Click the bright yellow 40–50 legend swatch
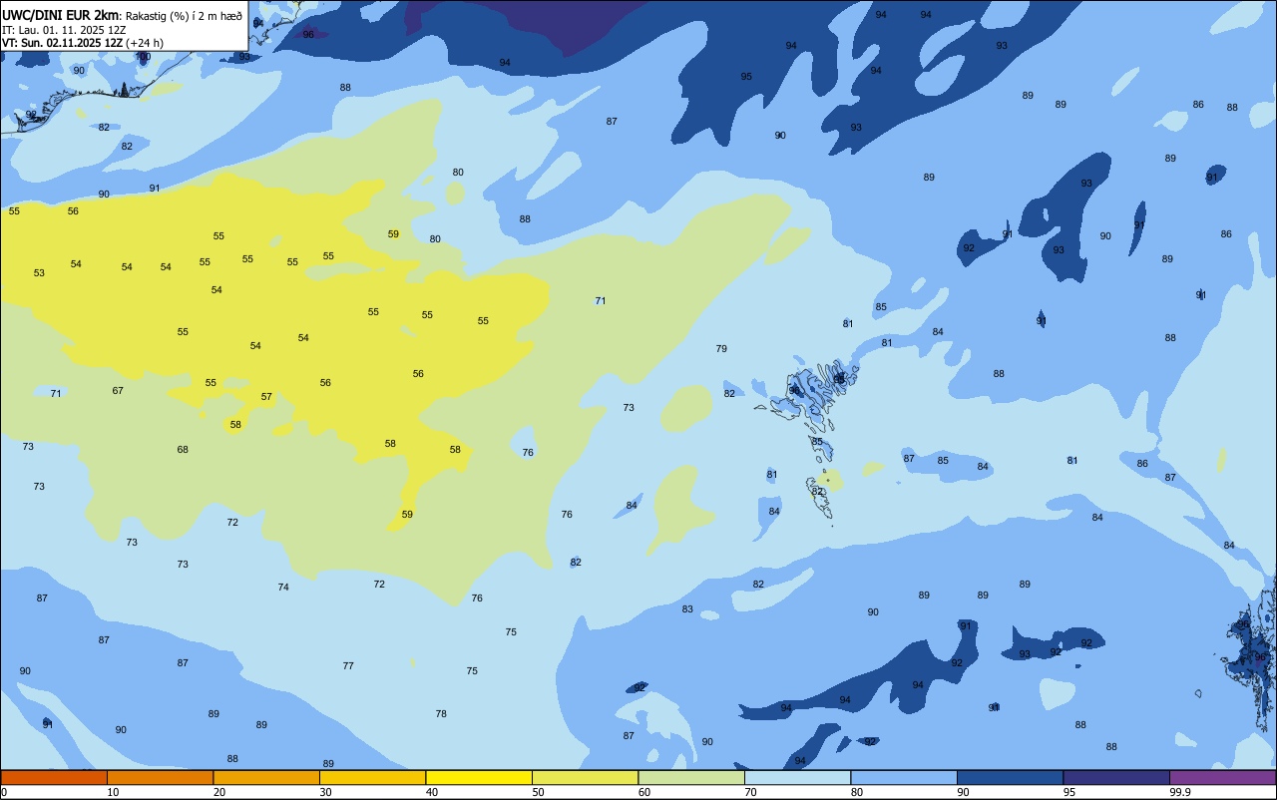Viewport: 1277px width, 800px height. [x=479, y=777]
